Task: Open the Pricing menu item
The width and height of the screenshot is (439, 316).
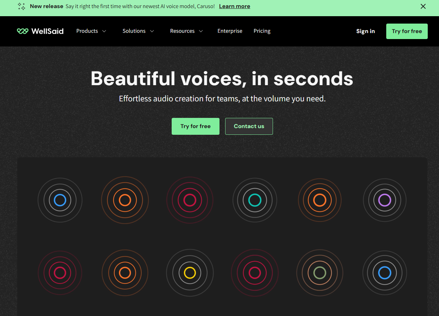Action: click(x=262, y=31)
